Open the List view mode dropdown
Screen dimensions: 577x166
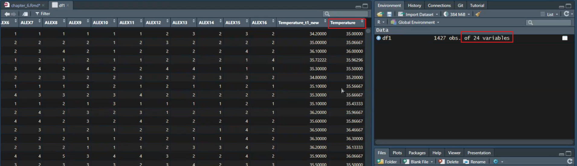tap(550, 14)
